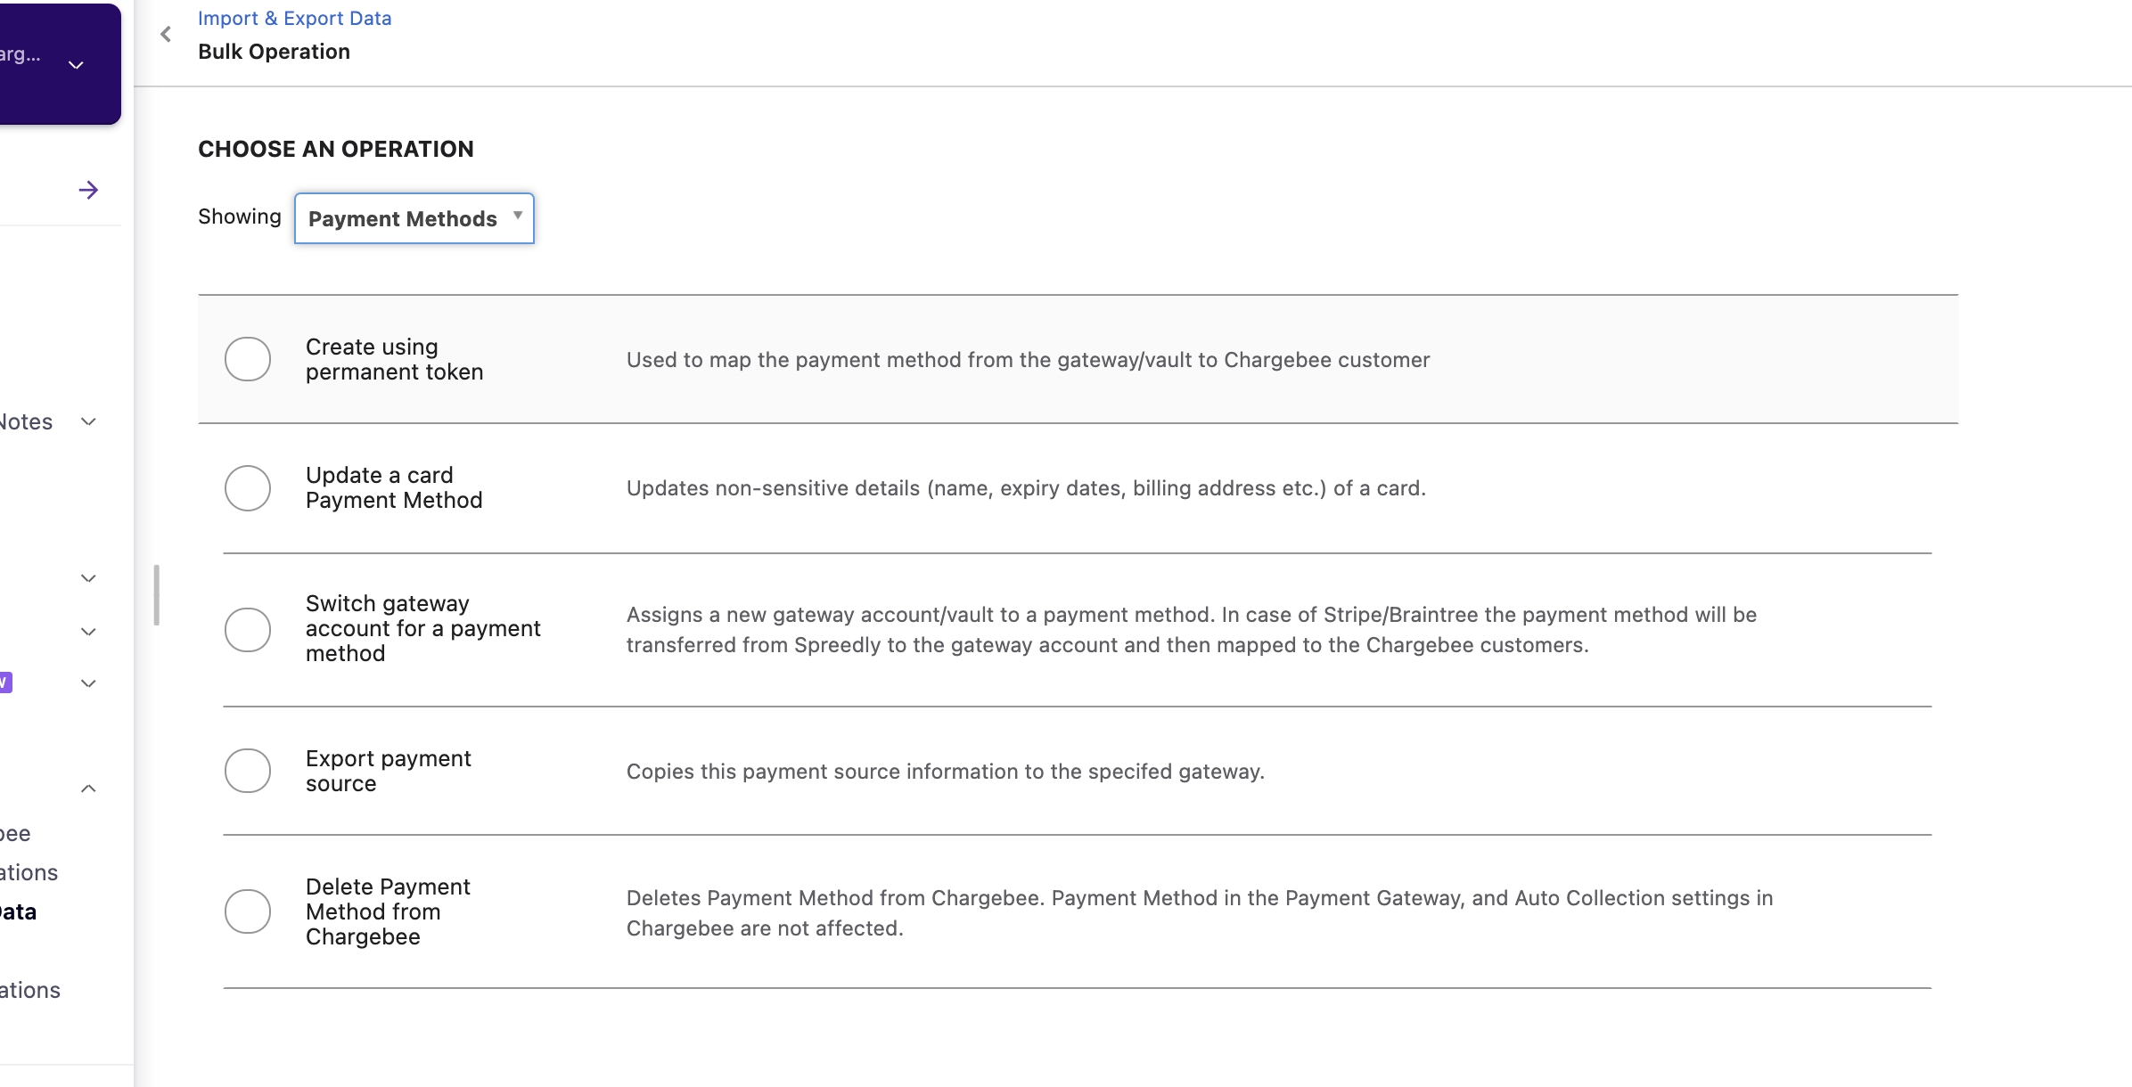The height and width of the screenshot is (1087, 2132).
Task: Choose Switch gateway account radio option
Action: coord(248,629)
